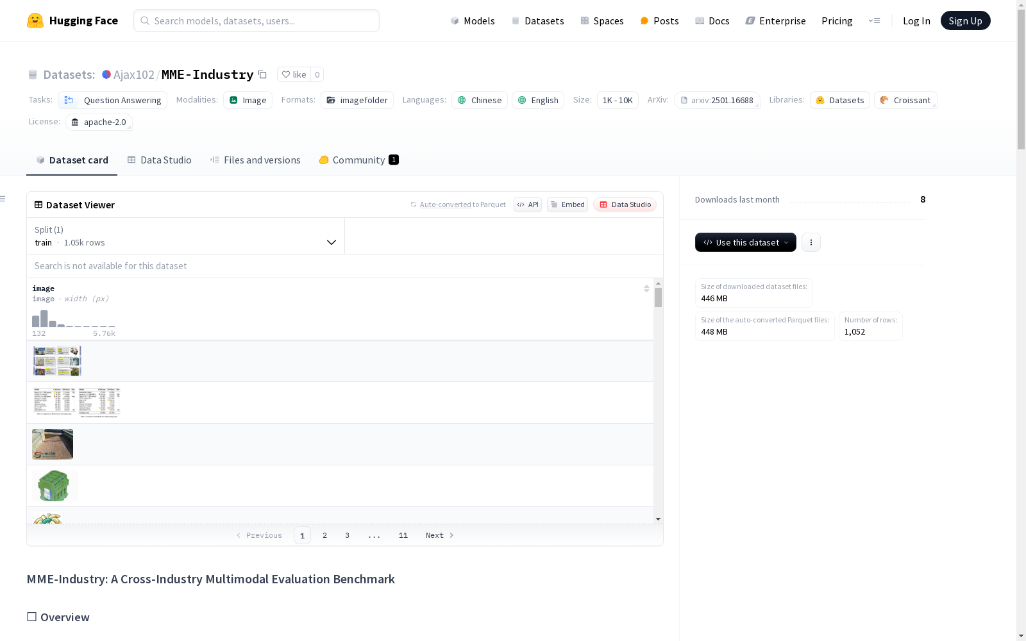Expand the train split dropdown
Screen dimensions: 1026x641
click(x=185, y=236)
